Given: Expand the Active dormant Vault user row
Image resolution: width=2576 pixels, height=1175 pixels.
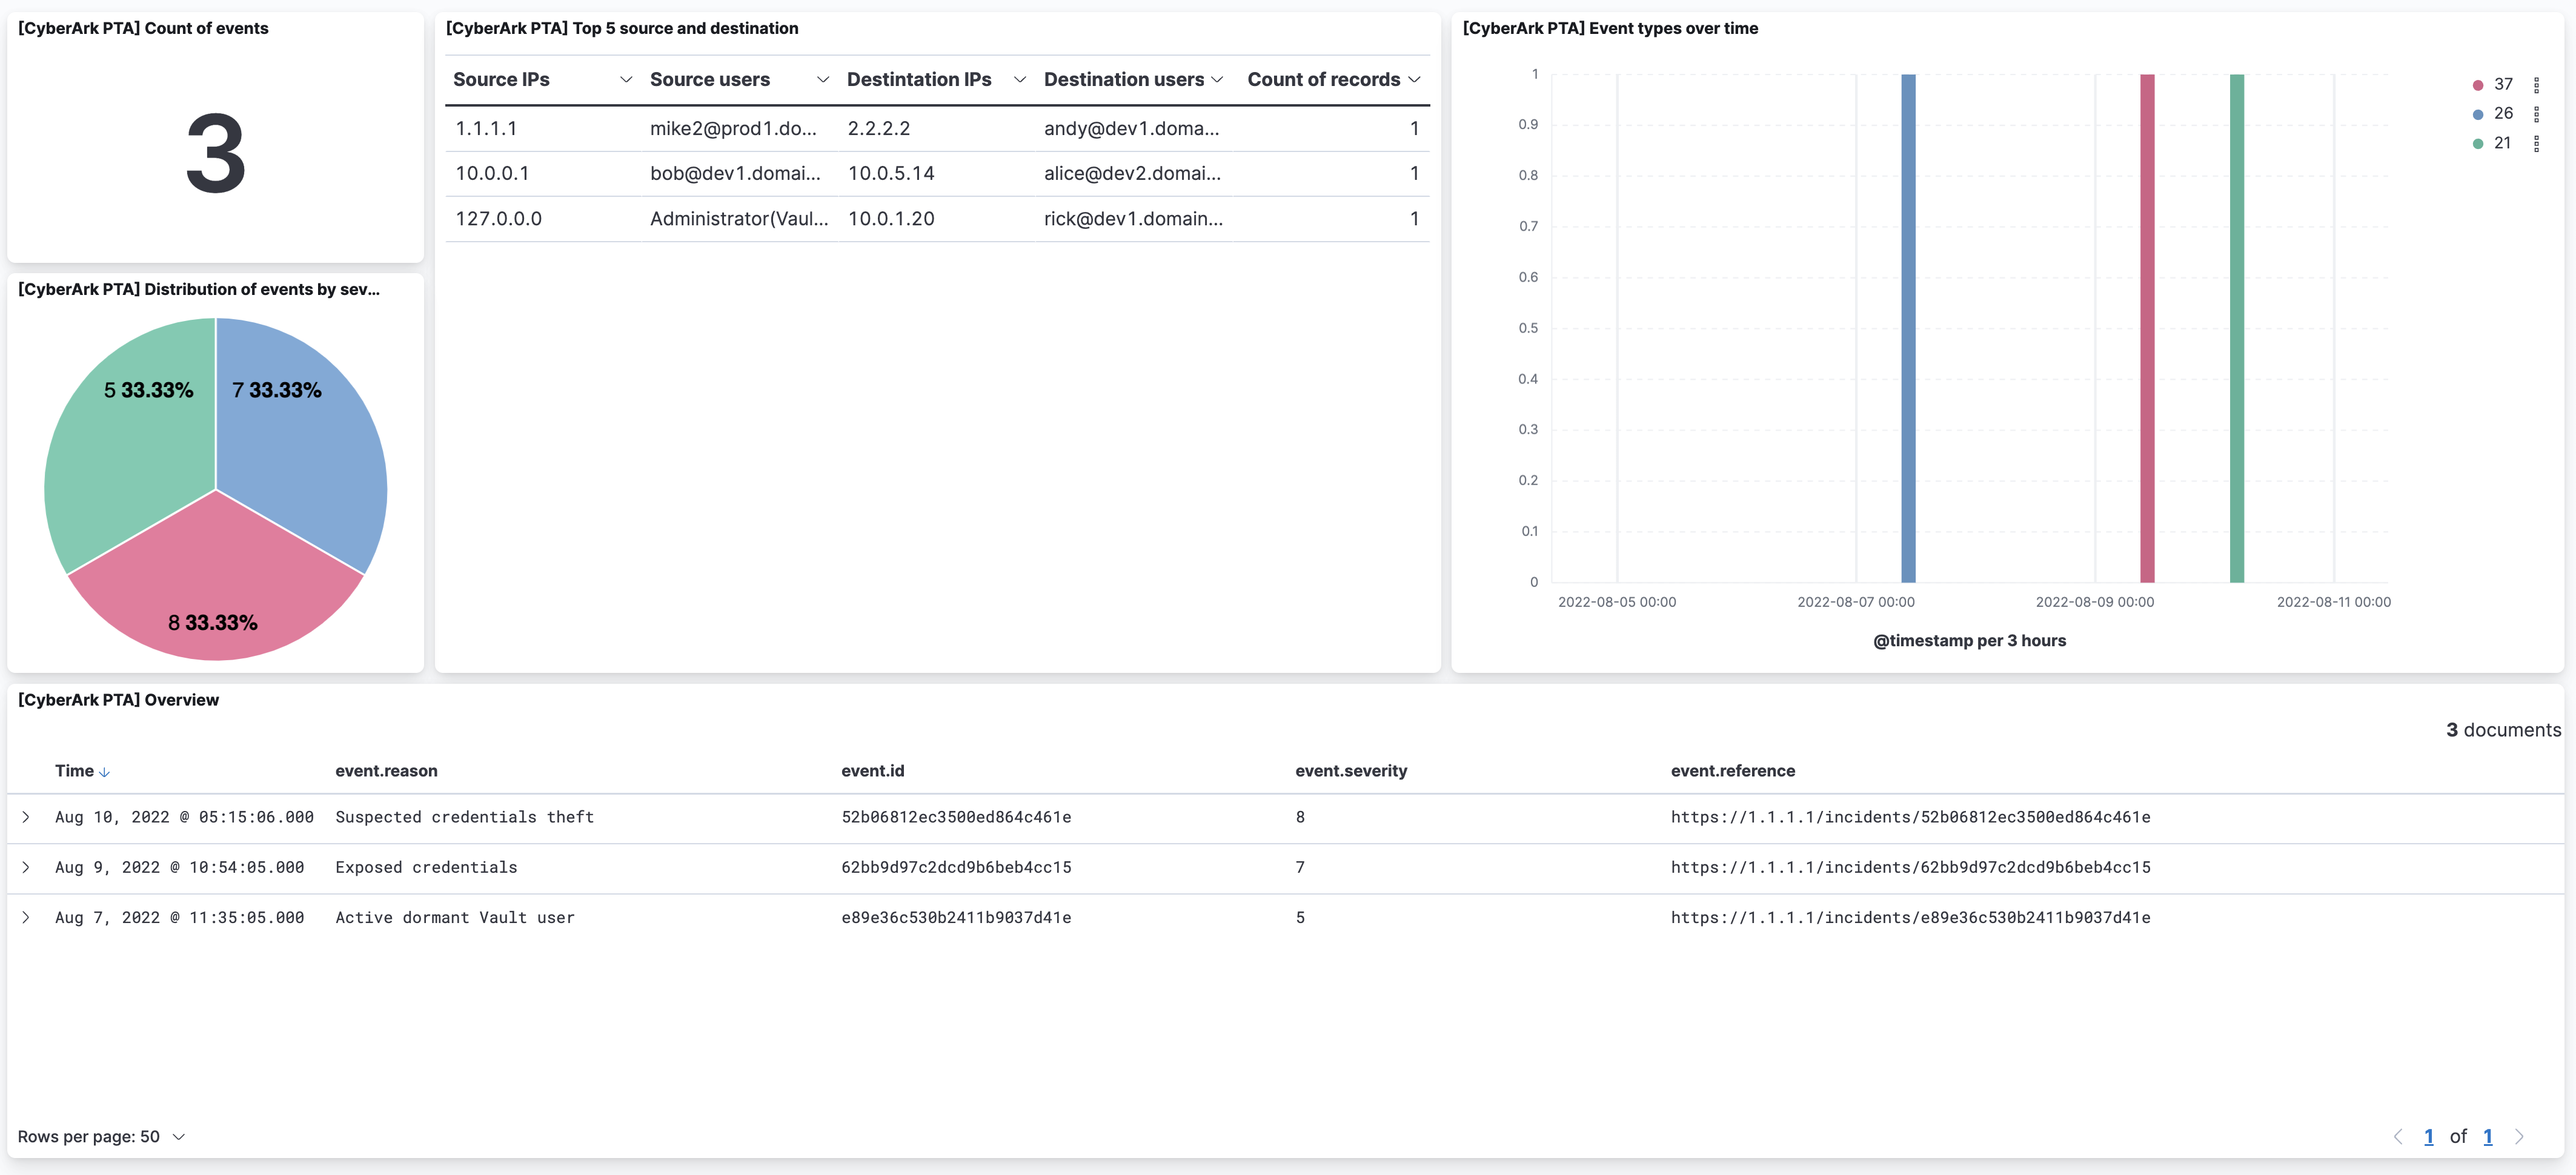Looking at the screenshot, I should coord(26,917).
